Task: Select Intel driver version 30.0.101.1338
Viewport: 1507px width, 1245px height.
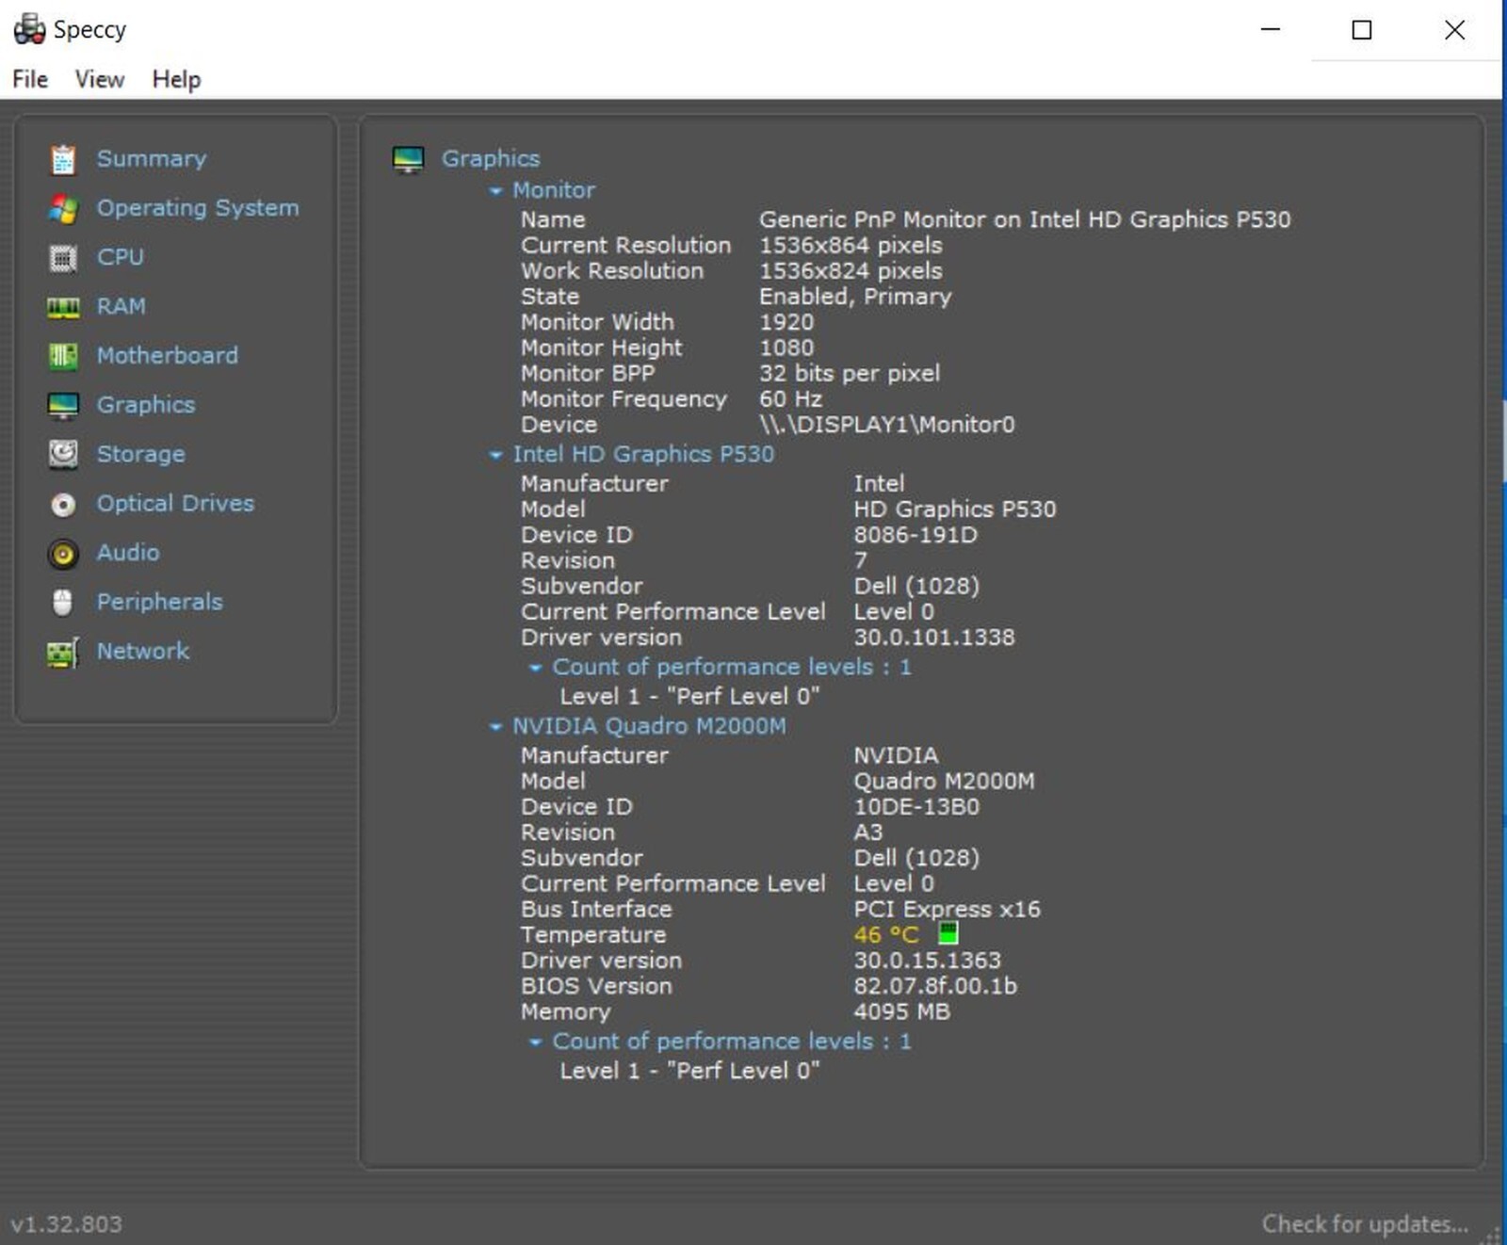Action: (934, 638)
